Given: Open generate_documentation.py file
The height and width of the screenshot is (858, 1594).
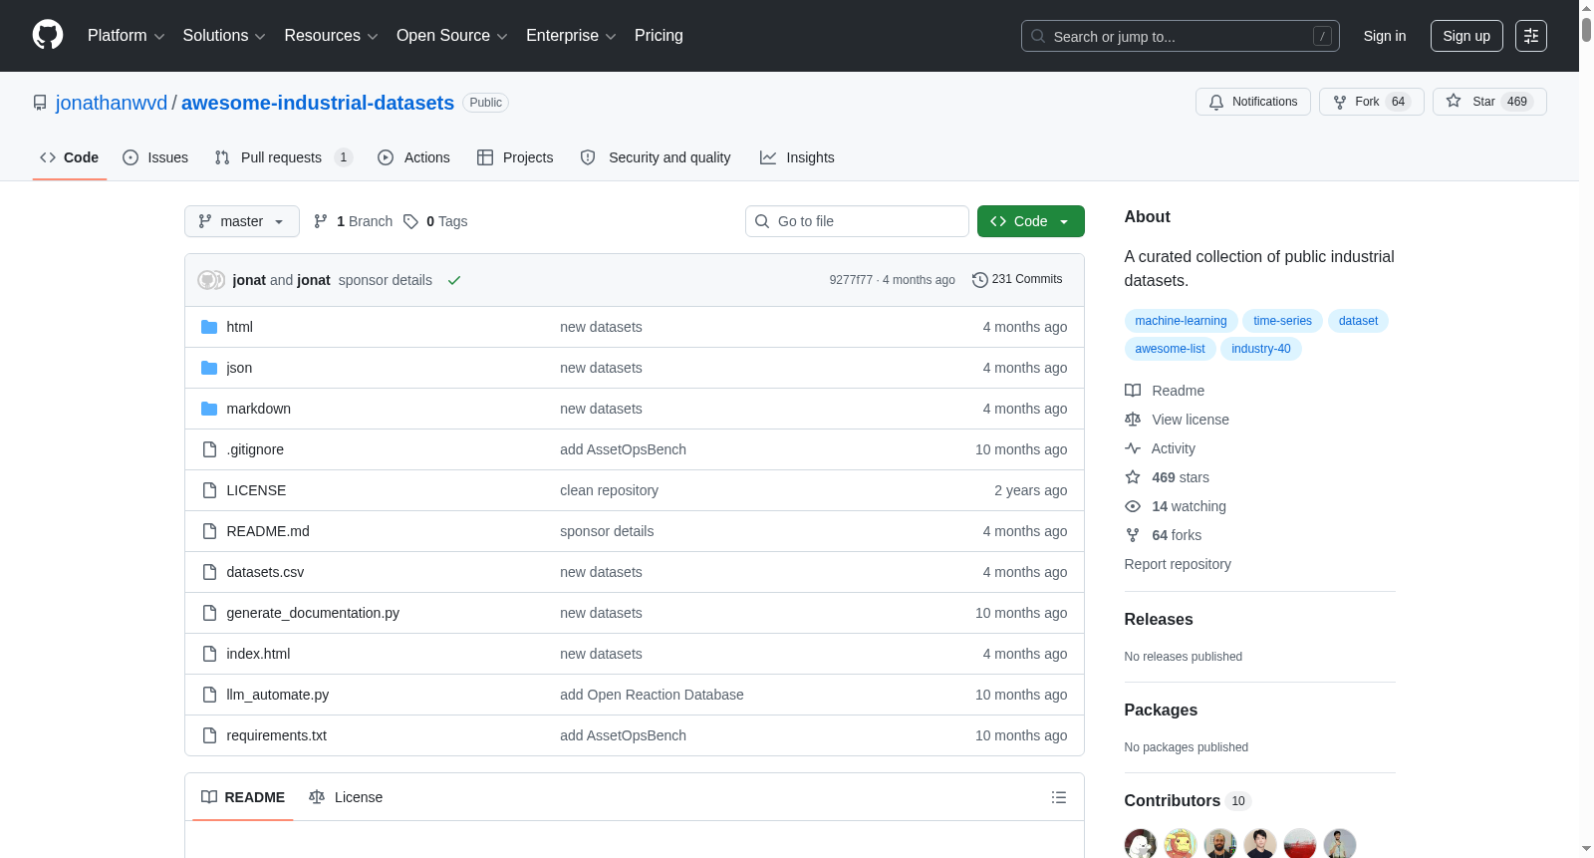Looking at the screenshot, I should (313, 613).
